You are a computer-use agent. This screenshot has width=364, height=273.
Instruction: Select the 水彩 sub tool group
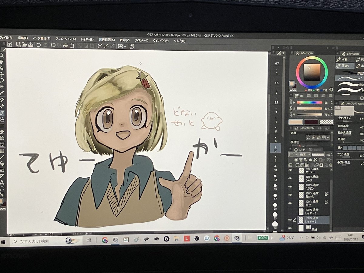[x=345, y=59]
